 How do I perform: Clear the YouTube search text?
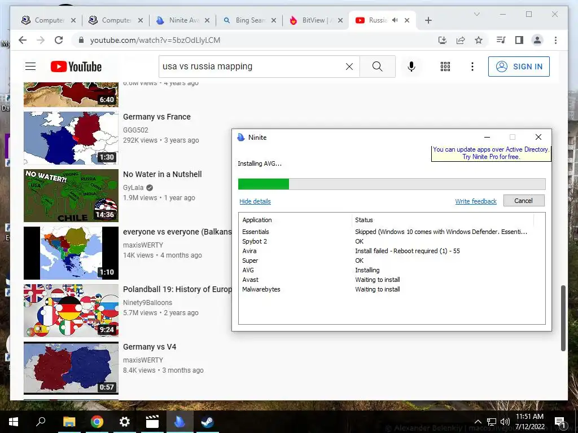click(349, 67)
